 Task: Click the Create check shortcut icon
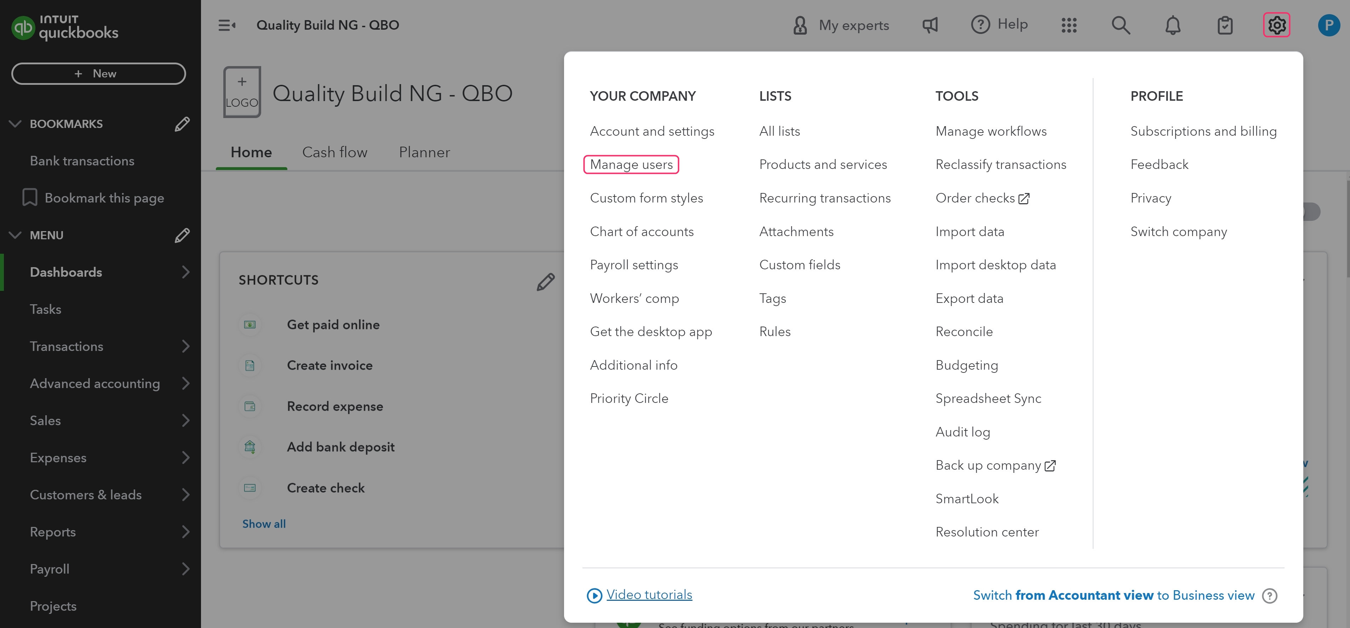250,488
